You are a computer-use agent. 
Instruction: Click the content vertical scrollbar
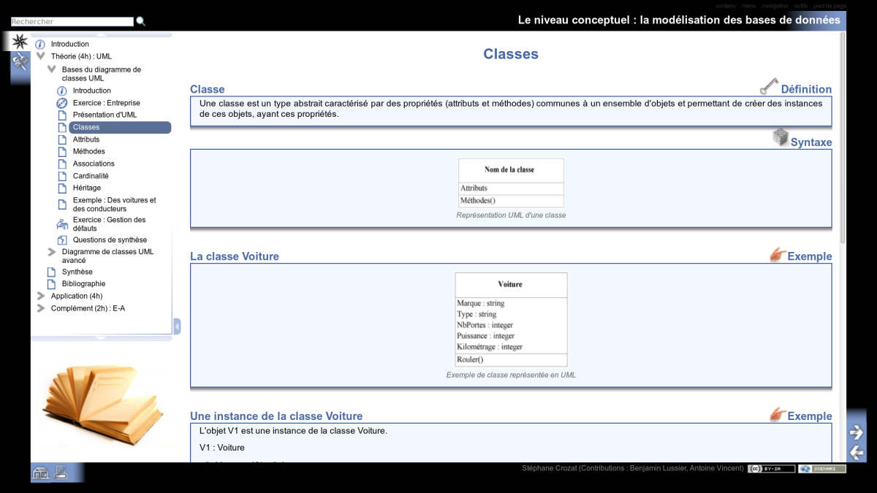point(842,139)
